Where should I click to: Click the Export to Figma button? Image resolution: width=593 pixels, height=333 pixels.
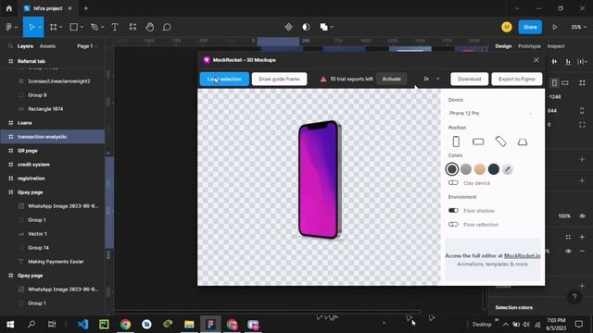point(517,79)
